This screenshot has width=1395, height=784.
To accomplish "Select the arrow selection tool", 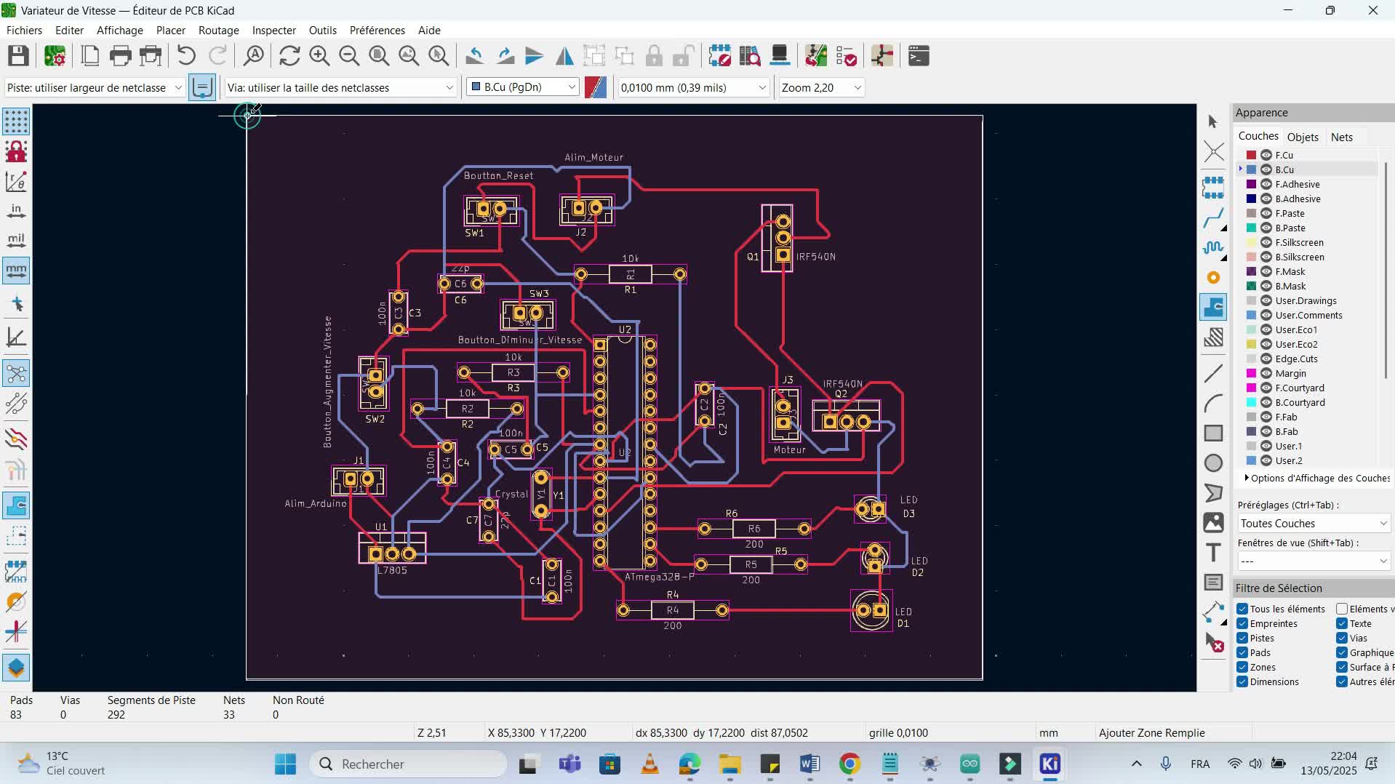I will coord(1213,121).
